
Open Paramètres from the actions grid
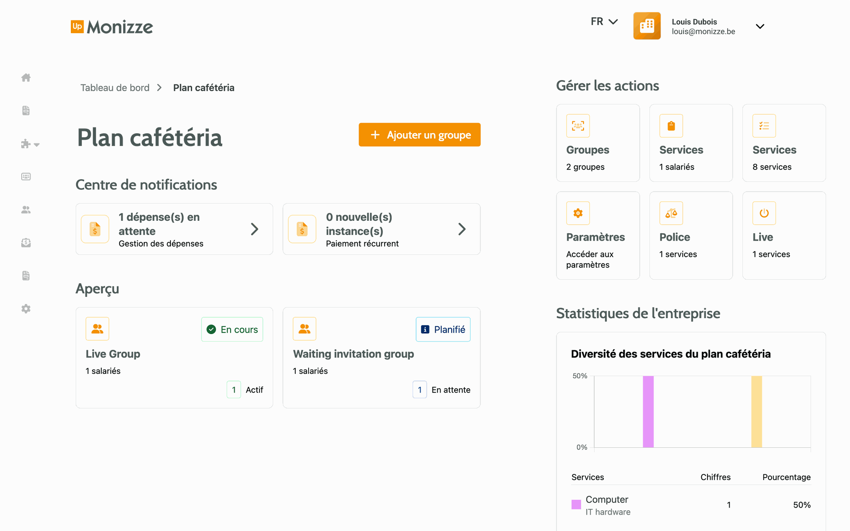pyautogui.click(x=598, y=235)
